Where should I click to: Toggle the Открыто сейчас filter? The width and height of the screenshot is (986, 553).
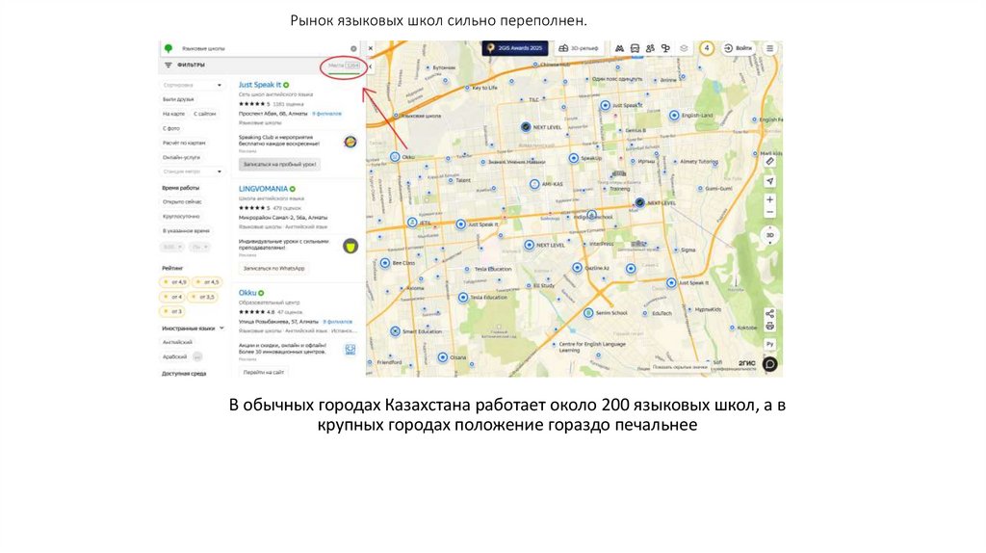(x=182, y=202)
